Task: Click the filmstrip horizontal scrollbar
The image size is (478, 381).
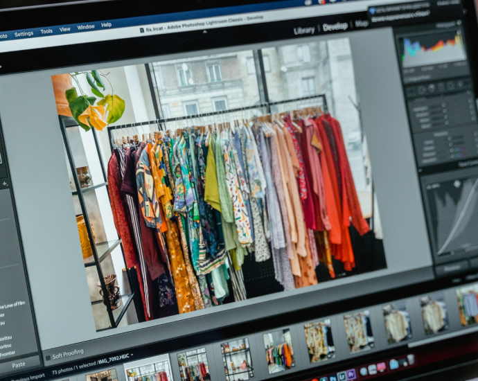Action: pos(443,342)
